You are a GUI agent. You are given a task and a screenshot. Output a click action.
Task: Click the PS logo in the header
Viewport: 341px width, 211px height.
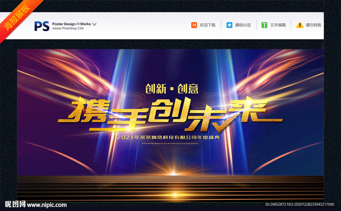click(x=42, y=26)
